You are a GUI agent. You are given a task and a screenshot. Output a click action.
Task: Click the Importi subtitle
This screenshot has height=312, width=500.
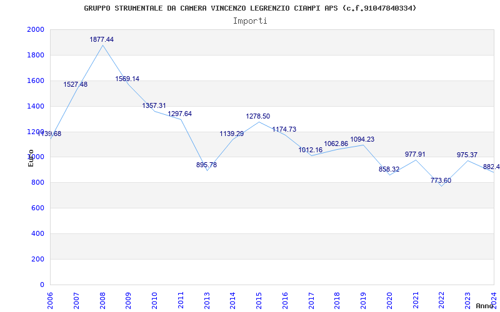click(250, 21)
